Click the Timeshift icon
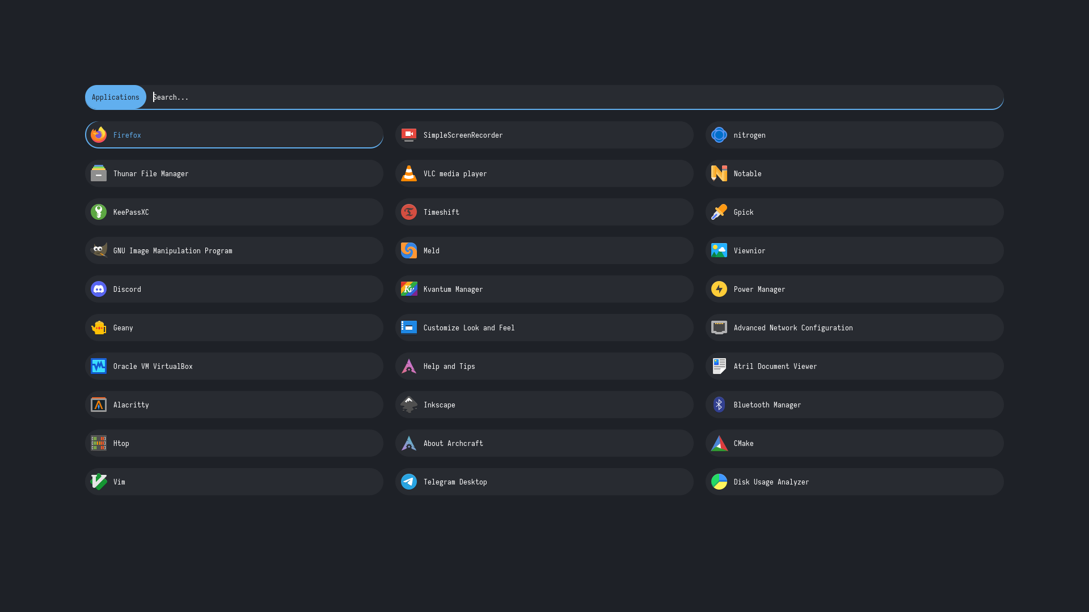This screenshot has height=612, width=1089. (408, 212)
